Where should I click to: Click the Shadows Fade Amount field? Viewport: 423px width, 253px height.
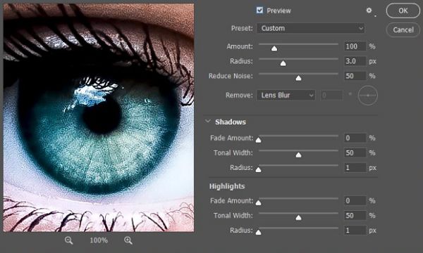355,138
